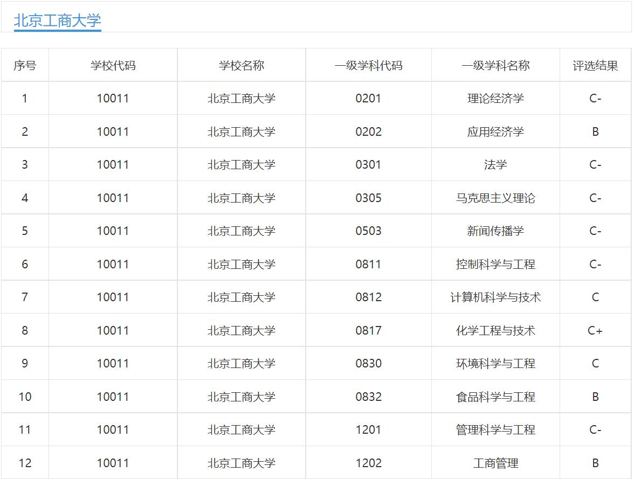Click the 0503 code for 新闻传播学
Viewport: 634px width, 479px height.
(x=369, y=231)
